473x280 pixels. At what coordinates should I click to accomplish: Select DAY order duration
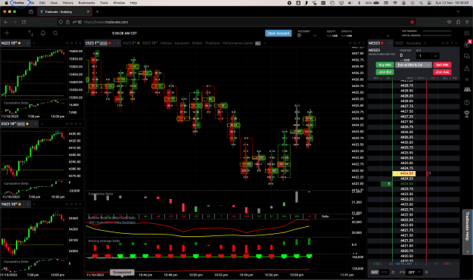click(x=375, y=272)
